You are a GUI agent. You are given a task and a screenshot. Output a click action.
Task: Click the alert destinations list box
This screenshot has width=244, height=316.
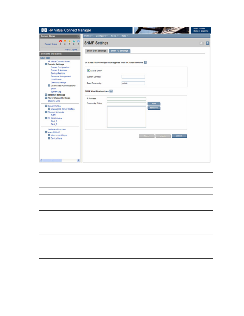point(126,117)
